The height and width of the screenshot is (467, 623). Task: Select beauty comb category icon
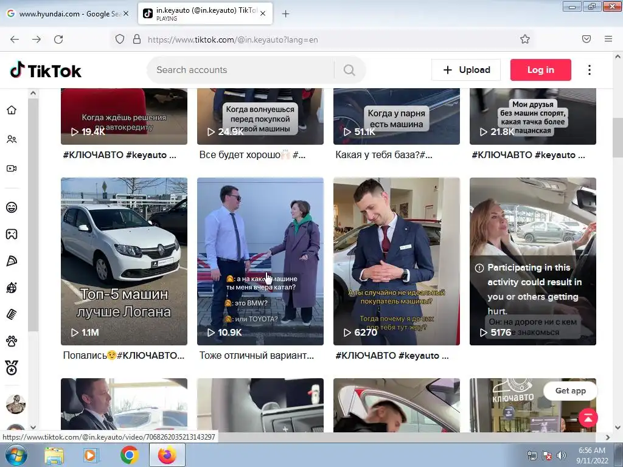pyautogui.click(x=12, y=314)
